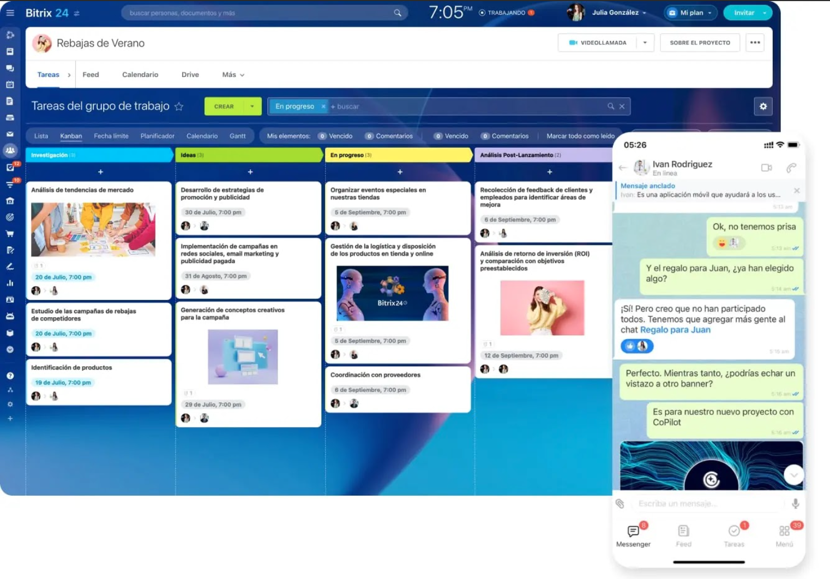Click the thumbs-up reaction on the chat message

tap(629, 346)
